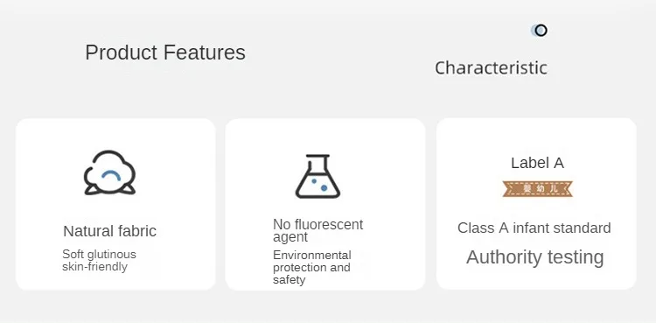Click the word Features in the heading
The image size is (656, 323).
click(205, 53)
